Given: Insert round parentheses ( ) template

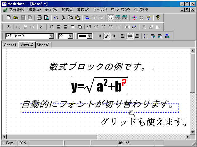Looking at the screenshot, I should tap(96, 27).
